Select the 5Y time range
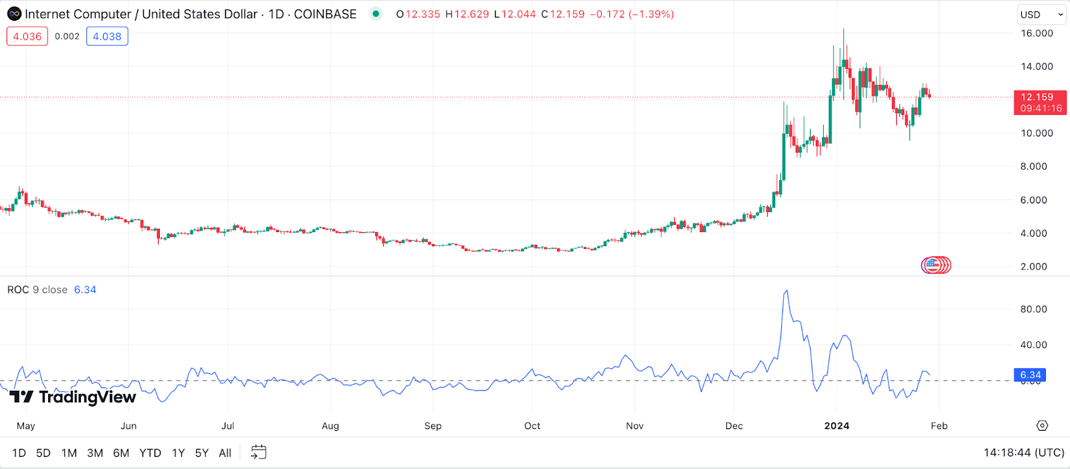 [202, 453]
